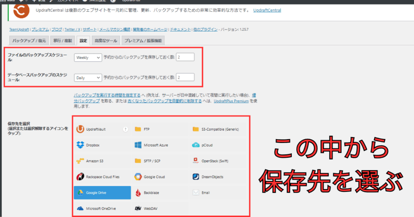The image size is (414, 217).
Task: Open the database backup schedule Daily dropdown
Action: coord(88,77)
